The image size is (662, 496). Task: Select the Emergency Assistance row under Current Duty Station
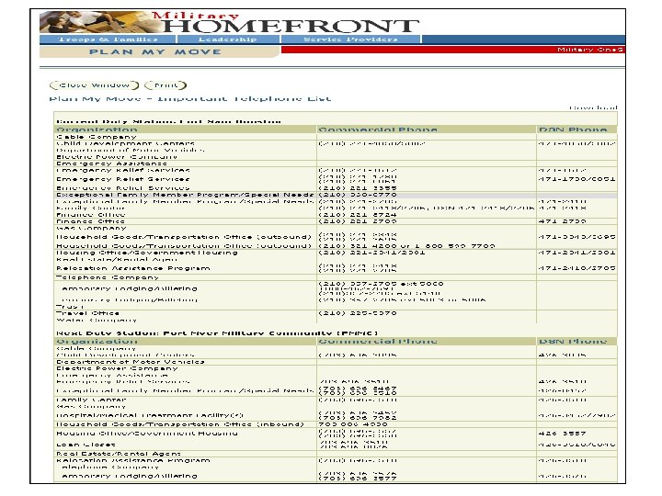tap(336, 163)
